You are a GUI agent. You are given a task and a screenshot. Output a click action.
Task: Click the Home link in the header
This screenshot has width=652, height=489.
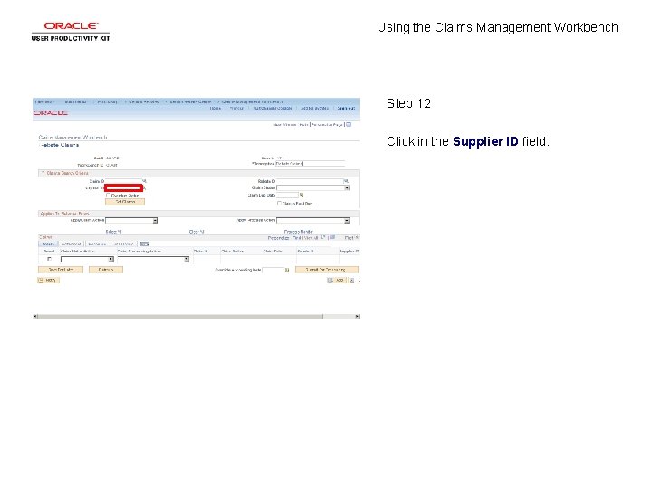(x=215, y=108)
